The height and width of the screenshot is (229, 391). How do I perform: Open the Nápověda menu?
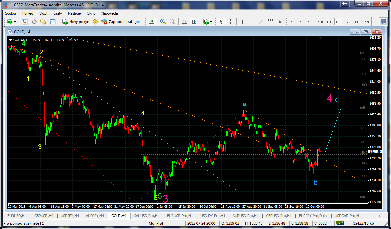pos(110,13)
